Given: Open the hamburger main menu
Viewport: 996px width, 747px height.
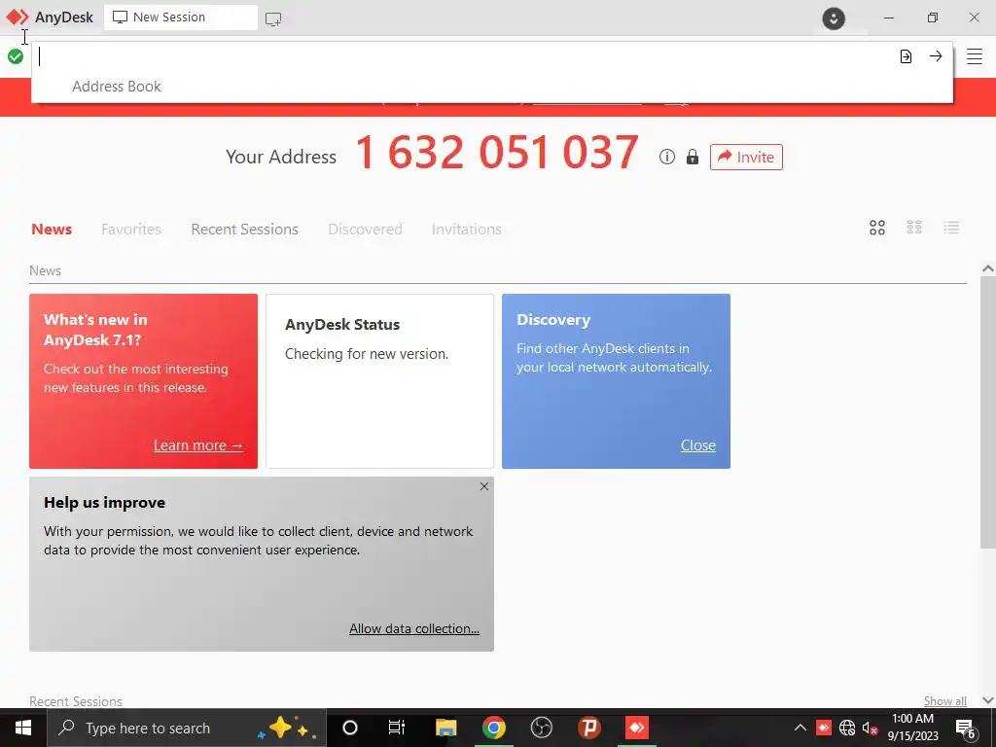Looking at the screenshot, I should click(x=975, y=56).
